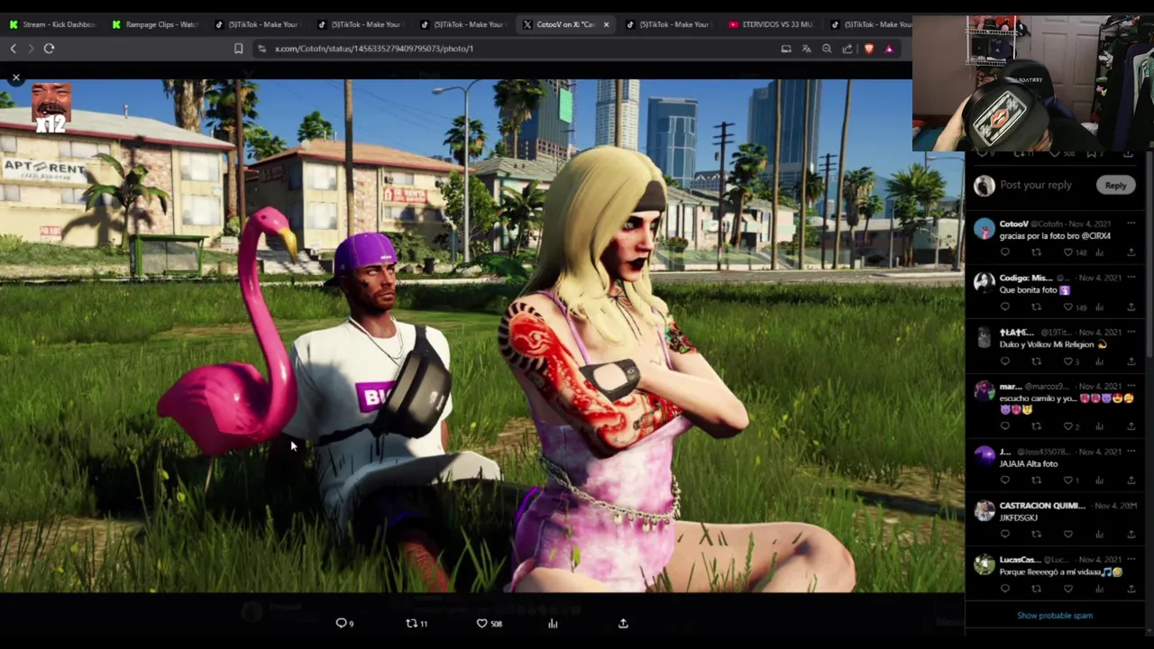
Task: Open more options on the LucasCas... comment
Action: click(x=1131, y=559)
